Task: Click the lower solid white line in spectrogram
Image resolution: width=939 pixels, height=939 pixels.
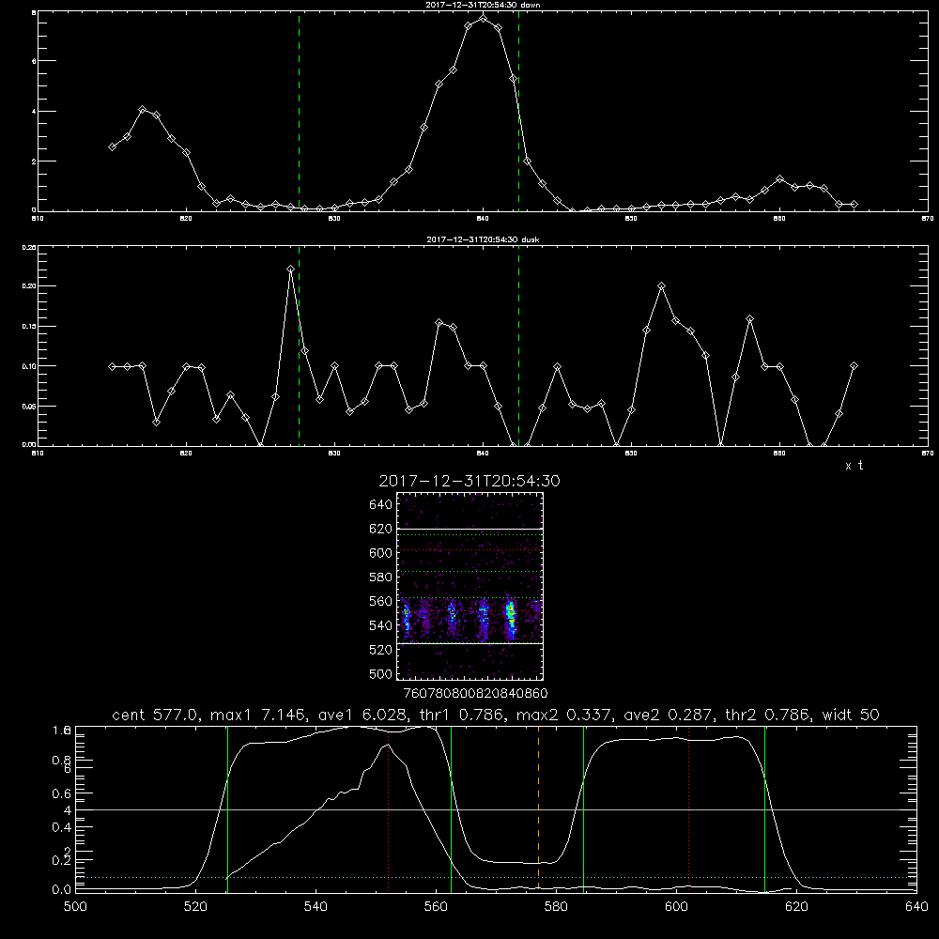Action: [x=470, y=643]
